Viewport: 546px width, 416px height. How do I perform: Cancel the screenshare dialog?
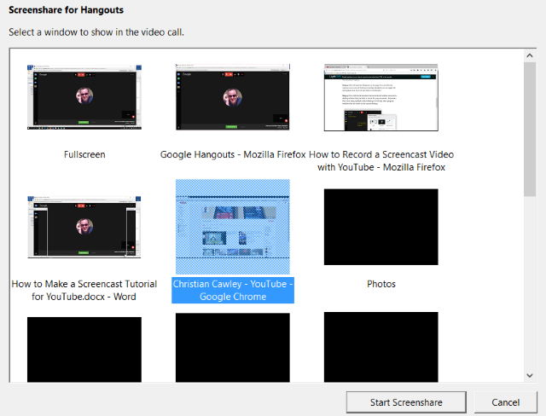(506, 402)
